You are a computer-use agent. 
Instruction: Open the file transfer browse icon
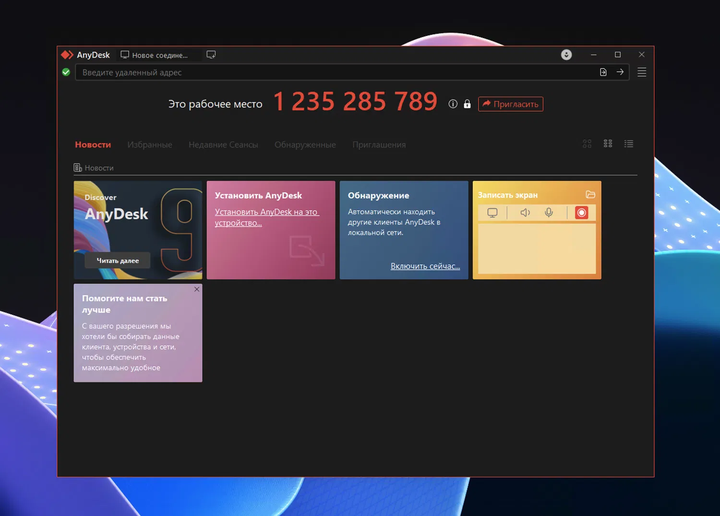tap(603, 72)
